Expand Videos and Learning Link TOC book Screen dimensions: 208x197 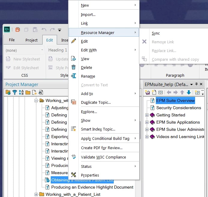pyautogui.click(x=147, y=137)
